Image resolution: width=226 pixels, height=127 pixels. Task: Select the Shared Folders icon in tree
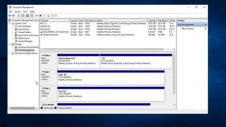16,32
